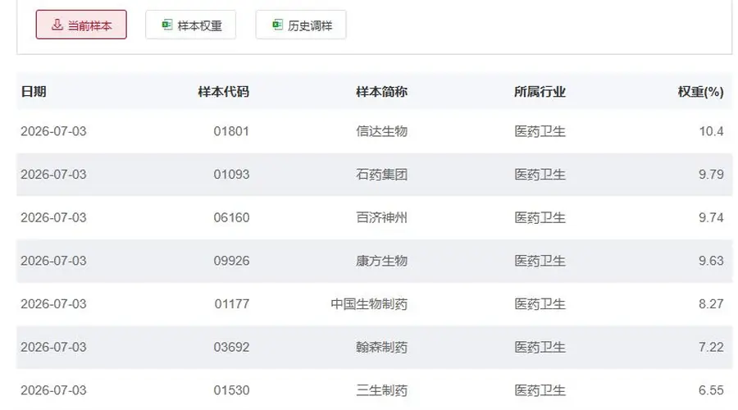Select sample code 01177
Viewport: 738px width, 410px height.
tap(231, 303)
